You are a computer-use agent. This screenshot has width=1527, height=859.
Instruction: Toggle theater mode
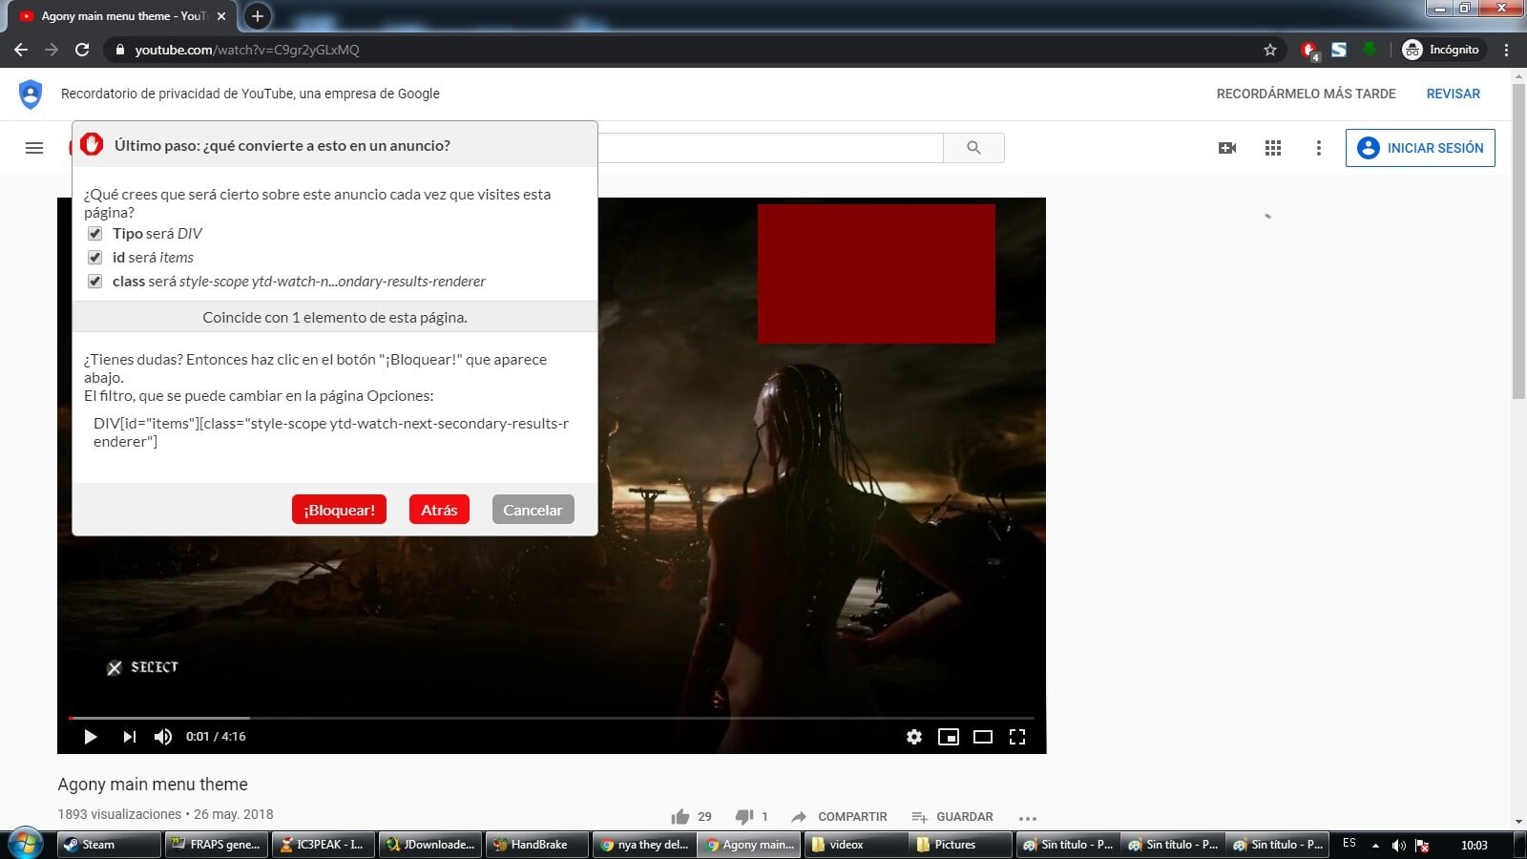[x=983, y=737]
